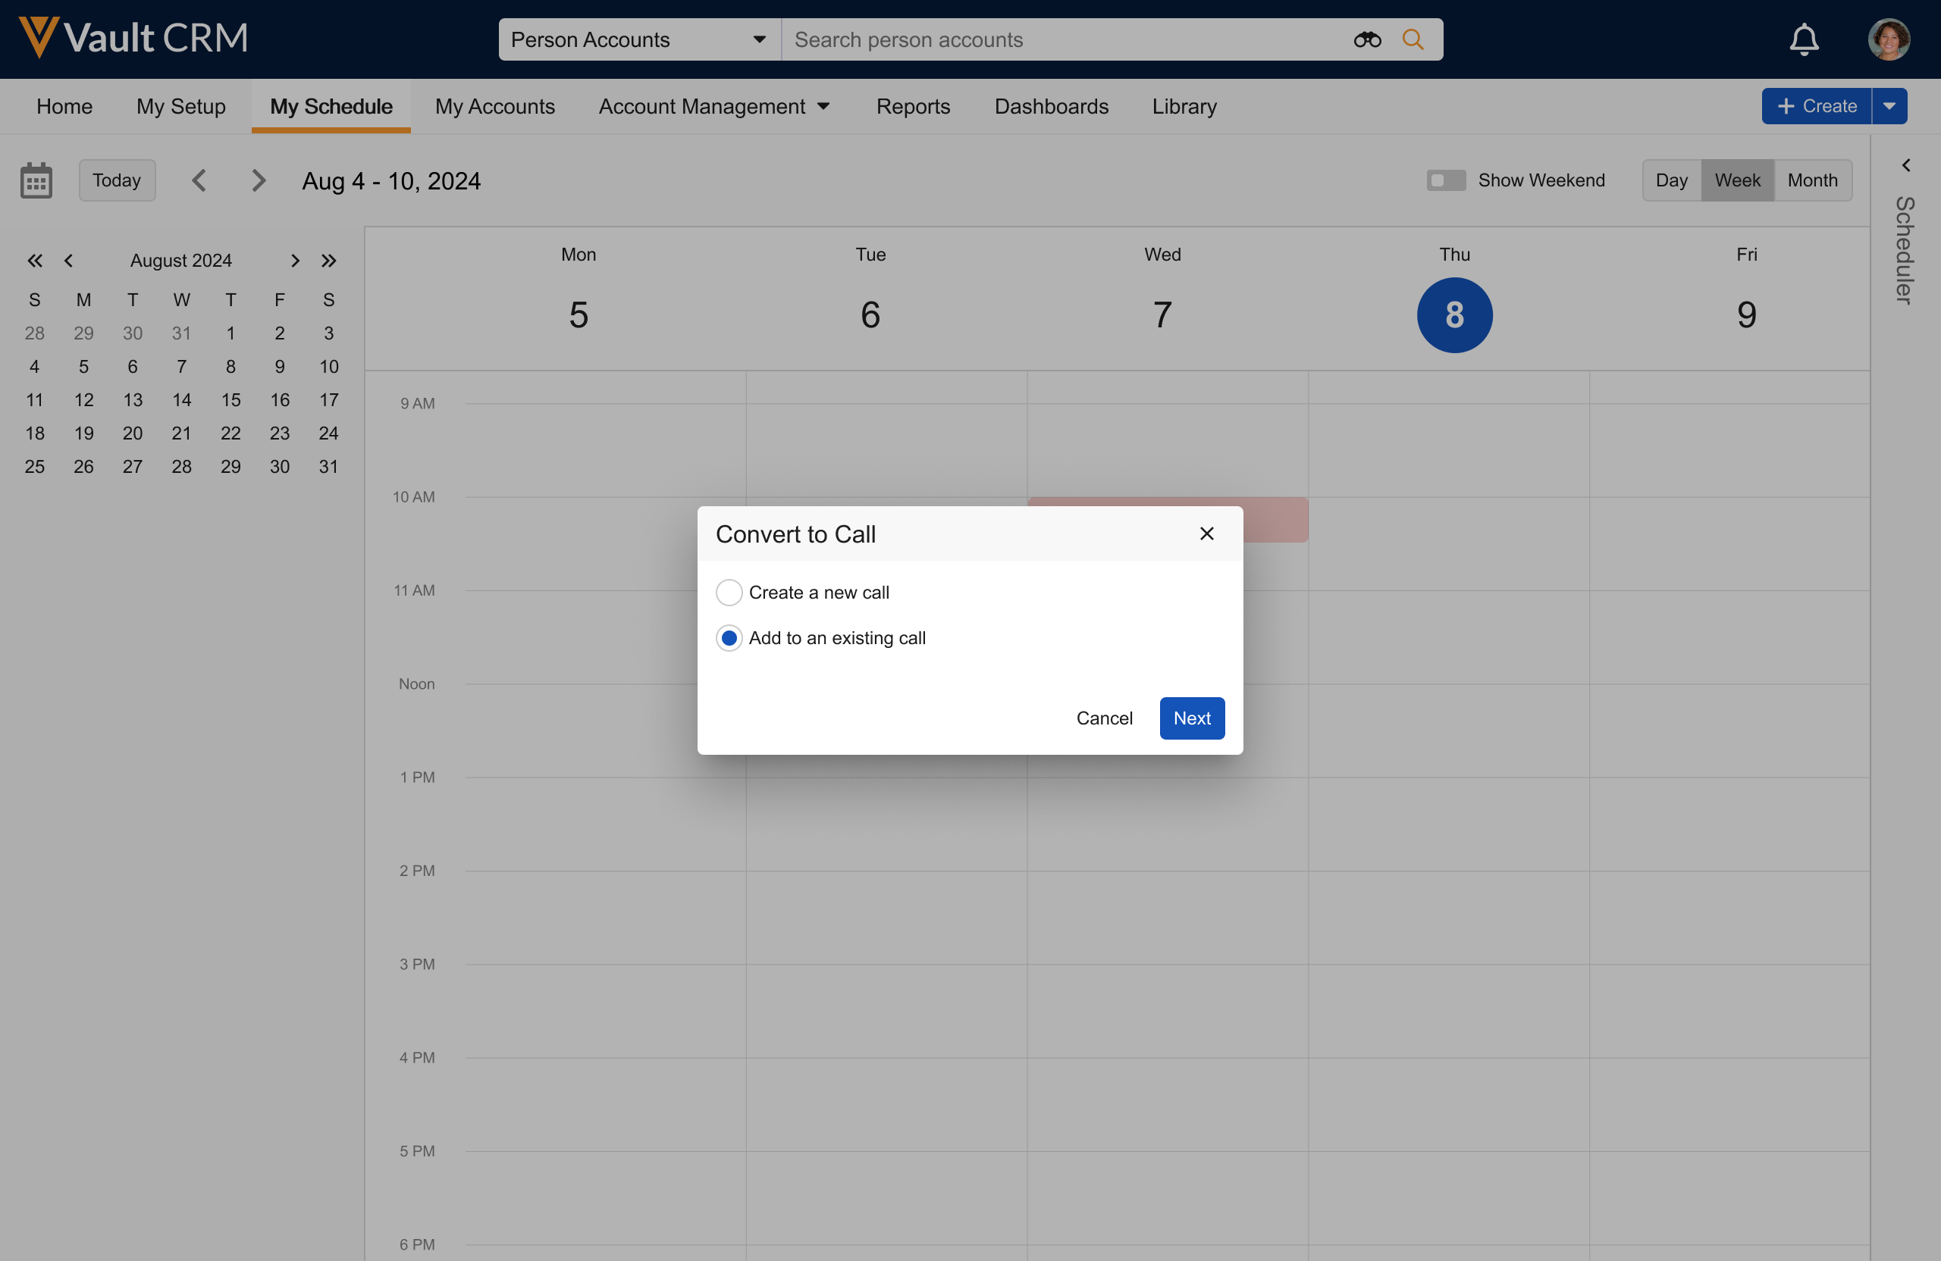The image size is (1941, 1261).
Task: Open the user profile avatar
Action: tap(1888, 39)
